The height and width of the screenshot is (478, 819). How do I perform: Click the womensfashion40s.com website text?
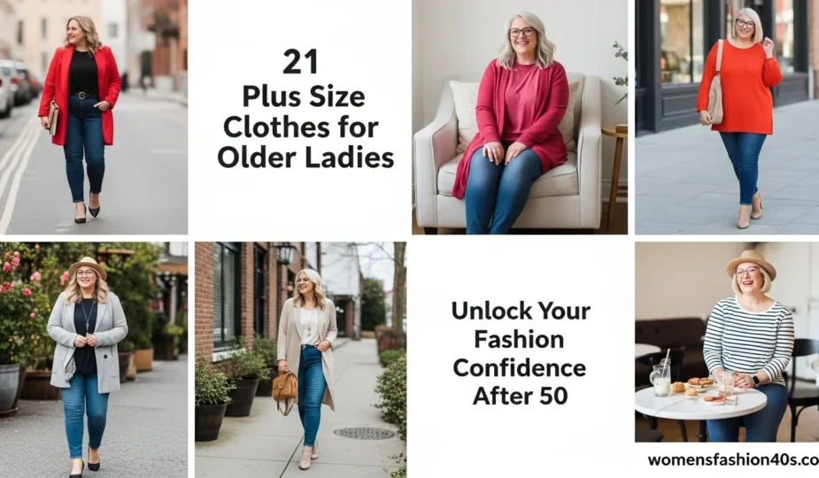[733, 460]
